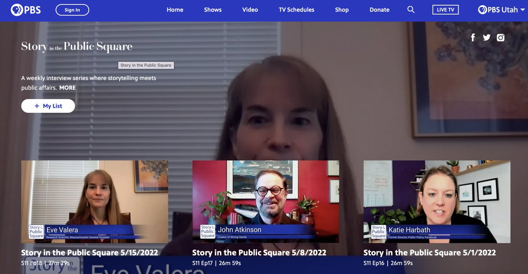This screenshot has height=274, width=528.
Task: Open the Donate page
Action: click(x=379, y=10)
